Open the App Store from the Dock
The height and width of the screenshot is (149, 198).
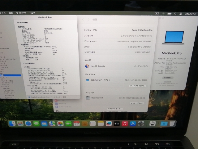coord(133,124)
